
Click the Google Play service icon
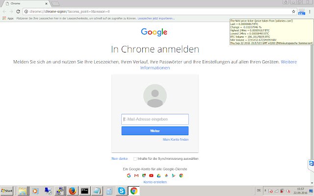click(x=174, y=175)
